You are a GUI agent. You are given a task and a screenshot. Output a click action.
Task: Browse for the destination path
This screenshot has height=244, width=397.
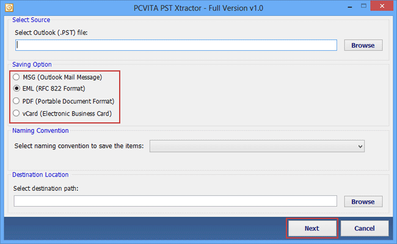click(x=363, y=202)
